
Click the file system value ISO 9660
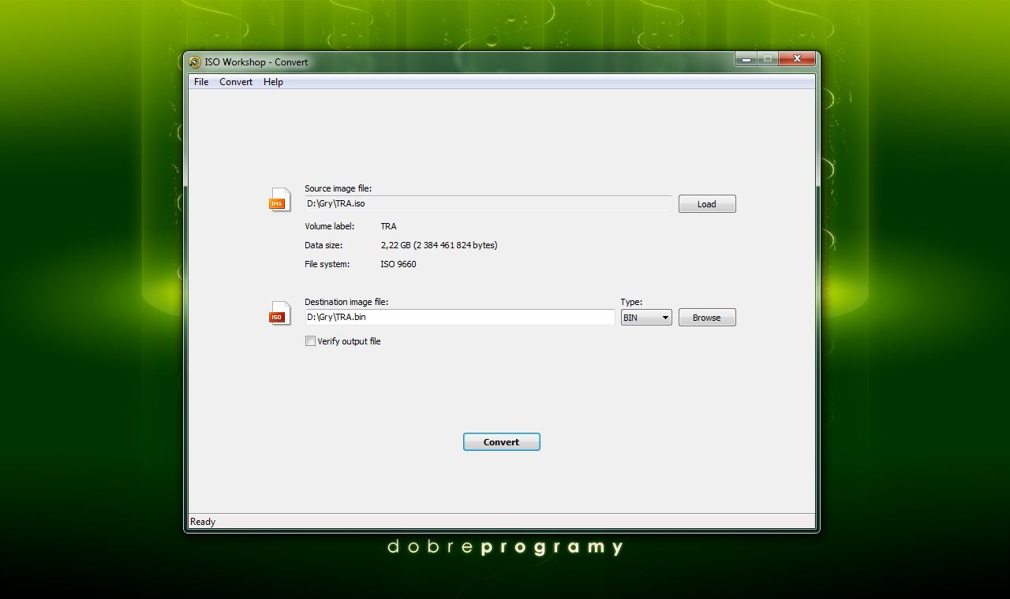[x=398, y=264]
